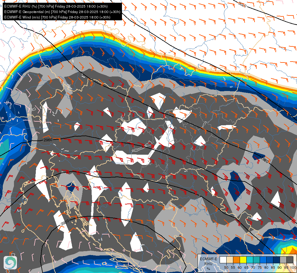Click the legend tick value 70
Image resolution: width=297 pixels, height=273 pixels.
coord(253,268)
